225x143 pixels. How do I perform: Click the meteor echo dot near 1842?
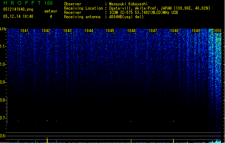coord(47,120)
